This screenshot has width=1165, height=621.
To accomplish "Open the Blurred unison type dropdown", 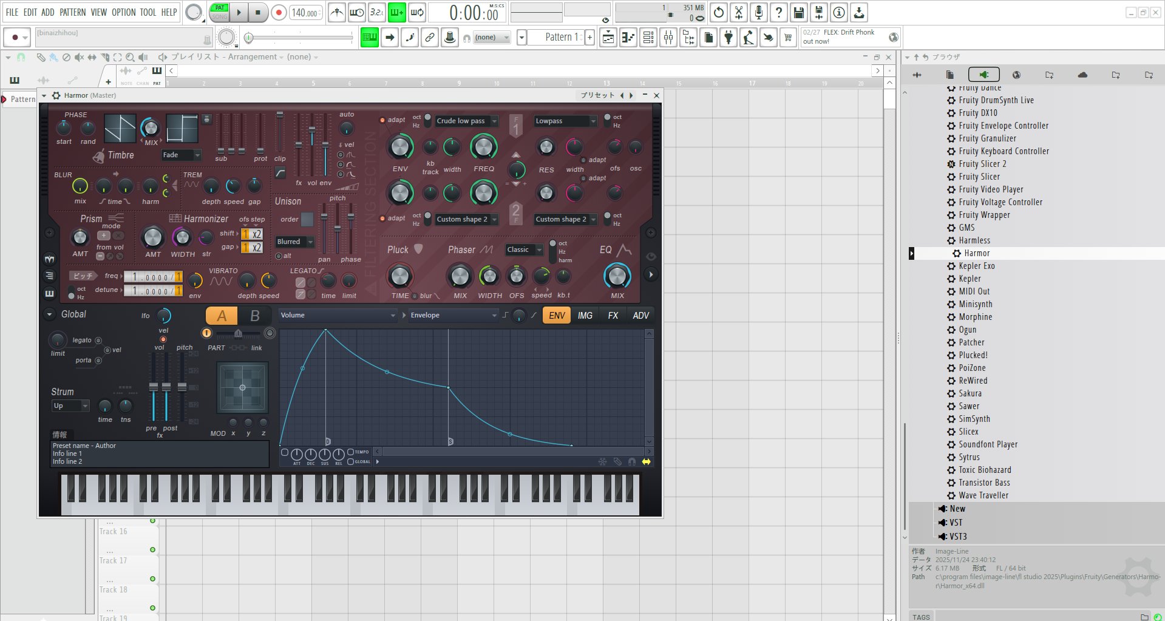I will point(295,242).
